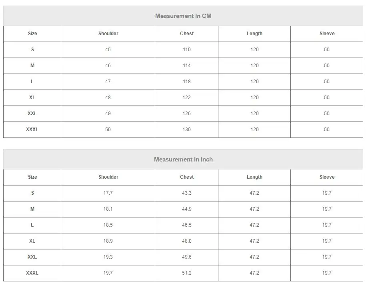Click shoulder value 45 for size S
Viewport: 370px width, 289px height.
[108, 50]
